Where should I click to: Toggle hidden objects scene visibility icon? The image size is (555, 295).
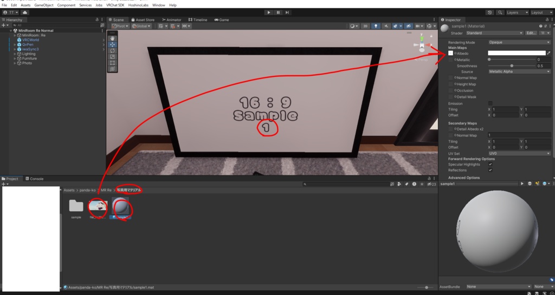tap(408, 26)
